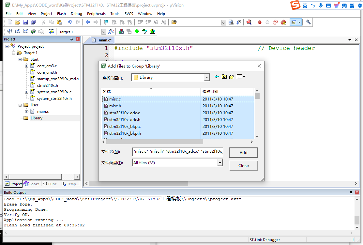Switch to the Func... tab

51,184
